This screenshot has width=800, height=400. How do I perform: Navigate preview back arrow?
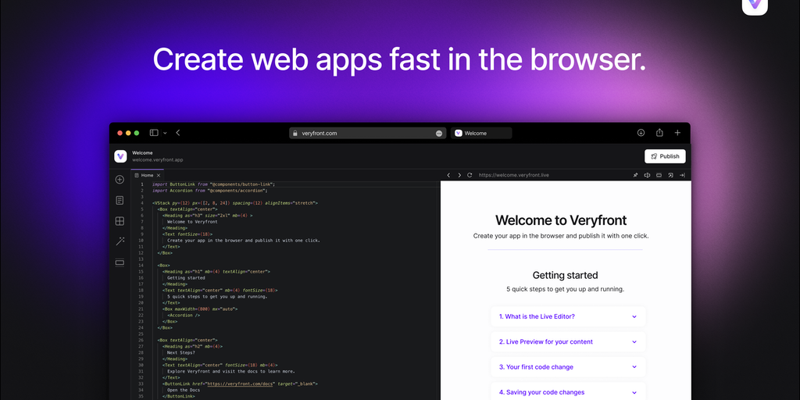[x=448, y=175]
